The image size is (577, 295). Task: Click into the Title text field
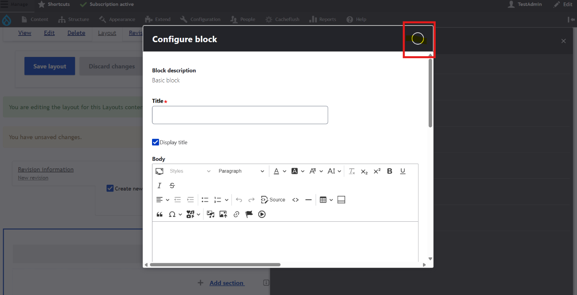240,115
